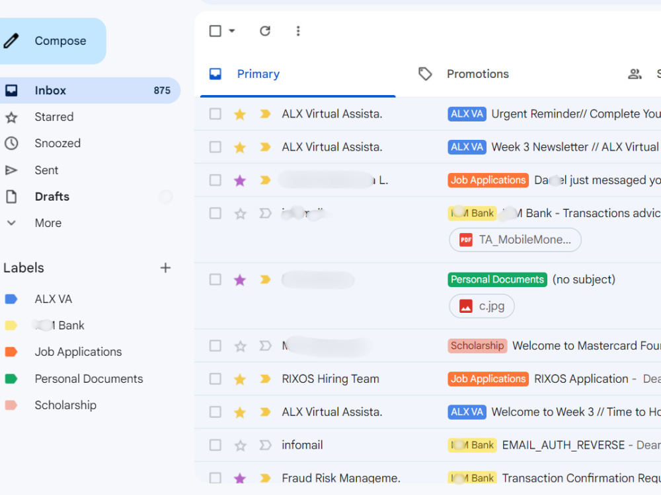Select checkbox for Transactions advice email
This screenshot has width=661, height=495.
point(215,213)
